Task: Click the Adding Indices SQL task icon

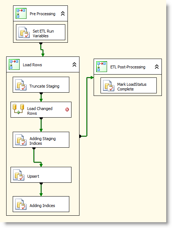Action: [x=21, y=204]
